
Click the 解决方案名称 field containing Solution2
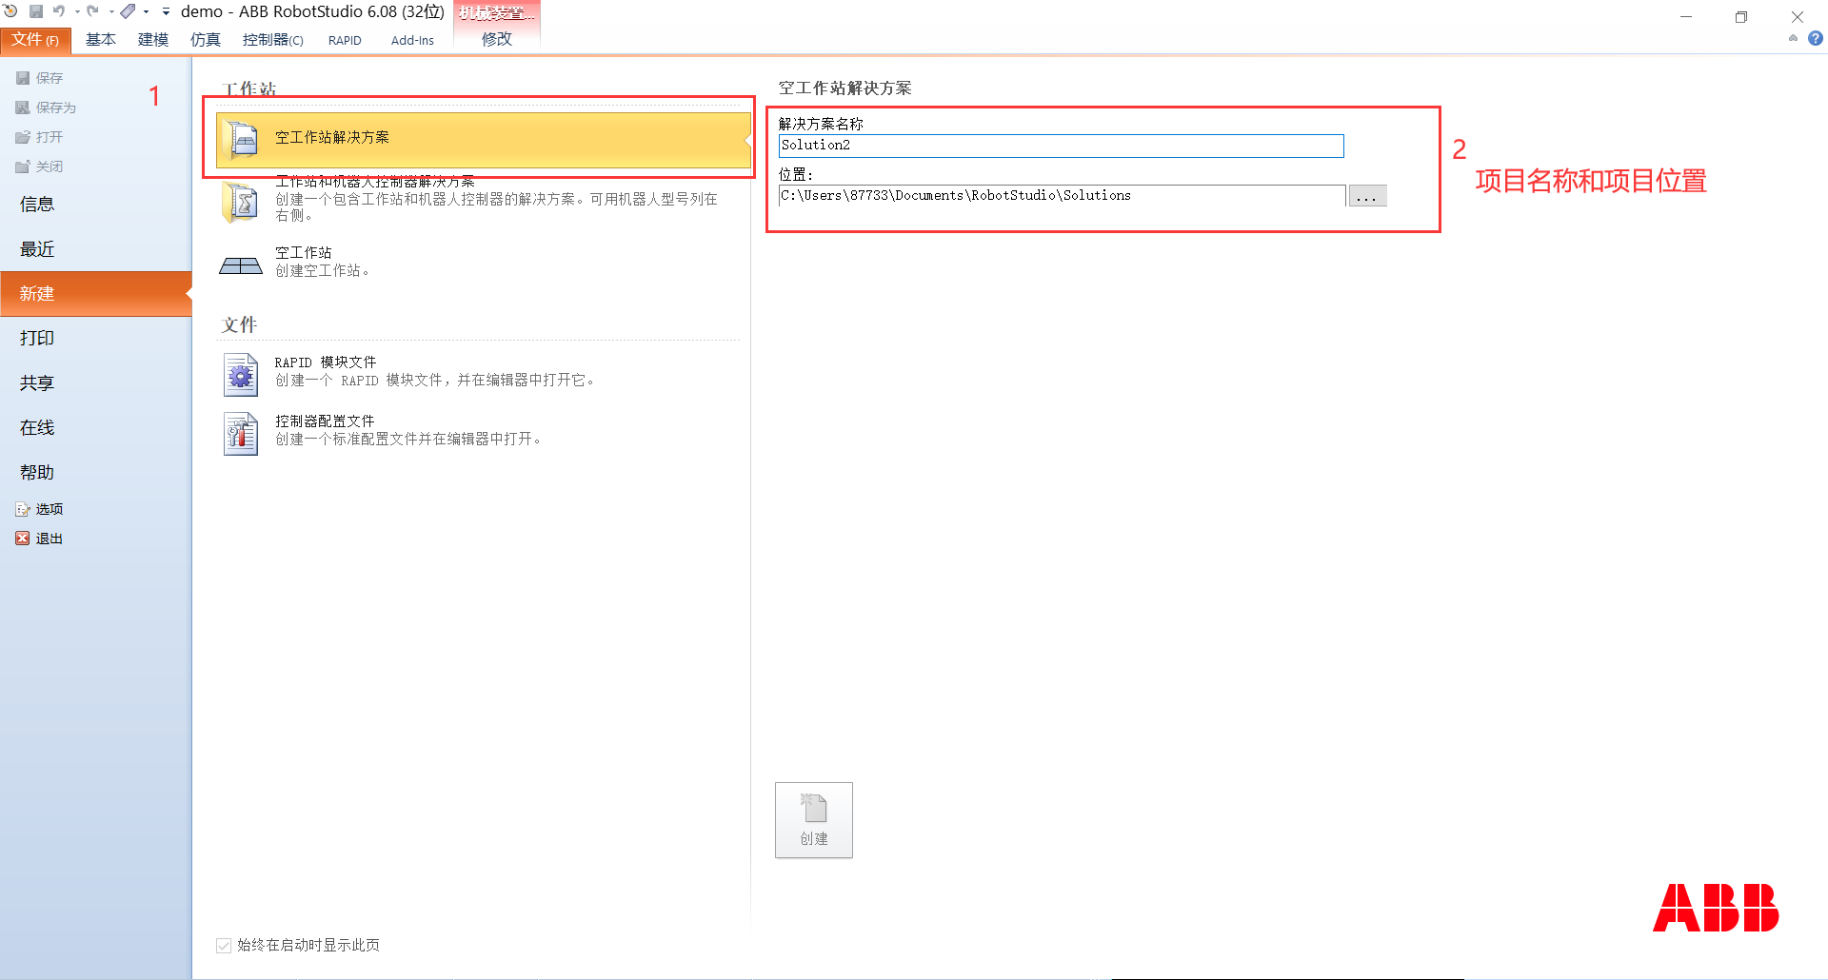coord(1061,146)
